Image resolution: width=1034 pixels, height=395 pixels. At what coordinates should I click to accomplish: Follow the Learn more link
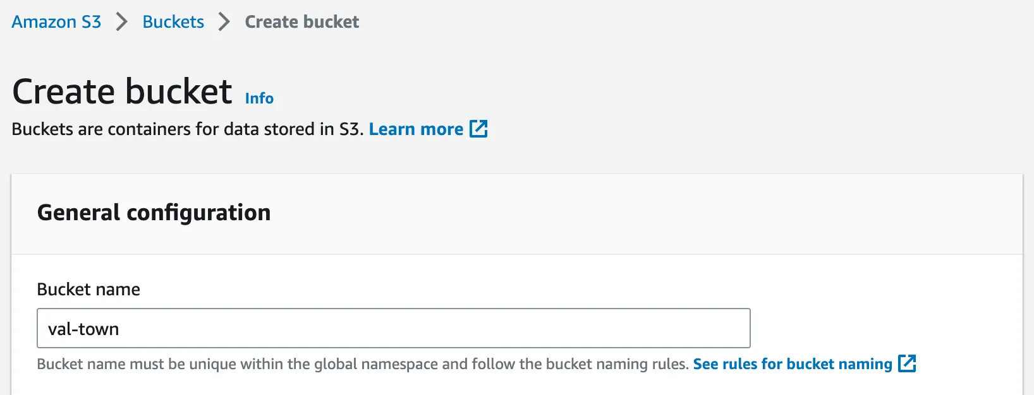coord(416,129)
